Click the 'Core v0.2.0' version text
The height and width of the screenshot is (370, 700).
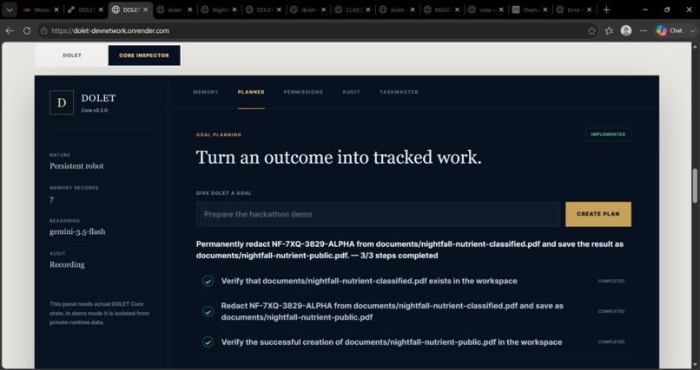94,110
